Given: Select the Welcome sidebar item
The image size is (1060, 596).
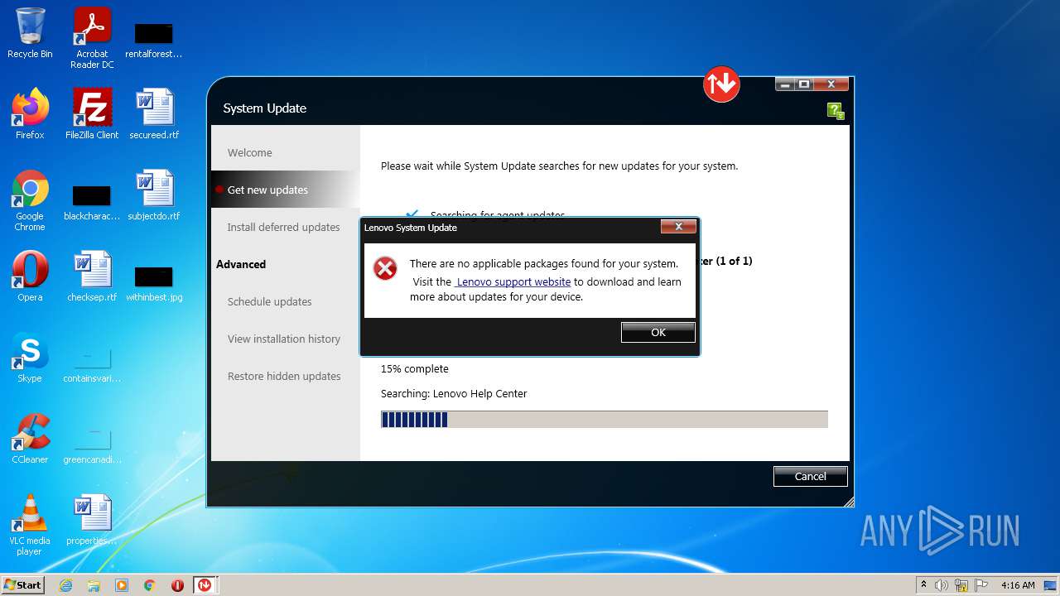Looking at the screenshot, I should (249, 152).
